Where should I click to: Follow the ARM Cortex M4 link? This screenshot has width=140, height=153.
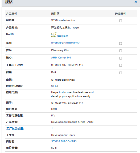61,58
